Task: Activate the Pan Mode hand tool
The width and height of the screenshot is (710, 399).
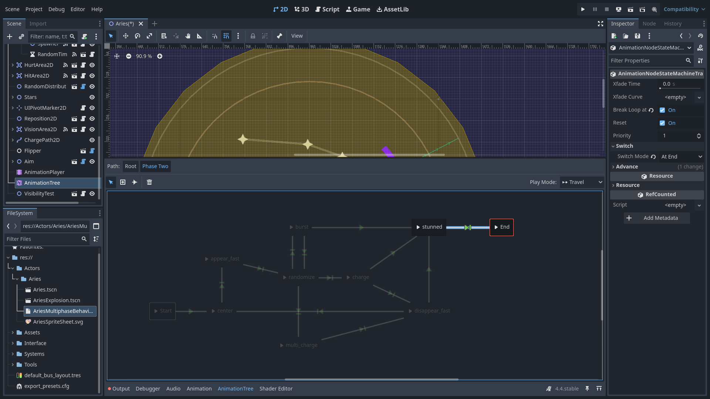Action: point(188,36)
